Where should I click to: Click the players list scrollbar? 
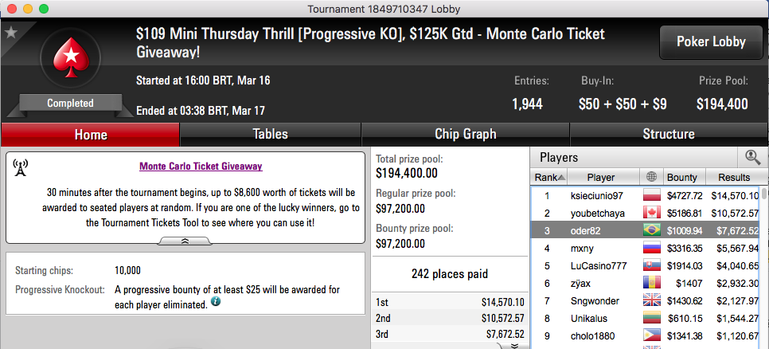click(x=765, y=268)
